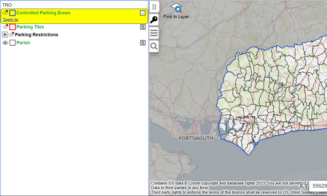Select the Parking Tiles layer name
Image resolution: width=327 pixels, height=196 pixels.
pyautogui.click(x=30, y=27)
